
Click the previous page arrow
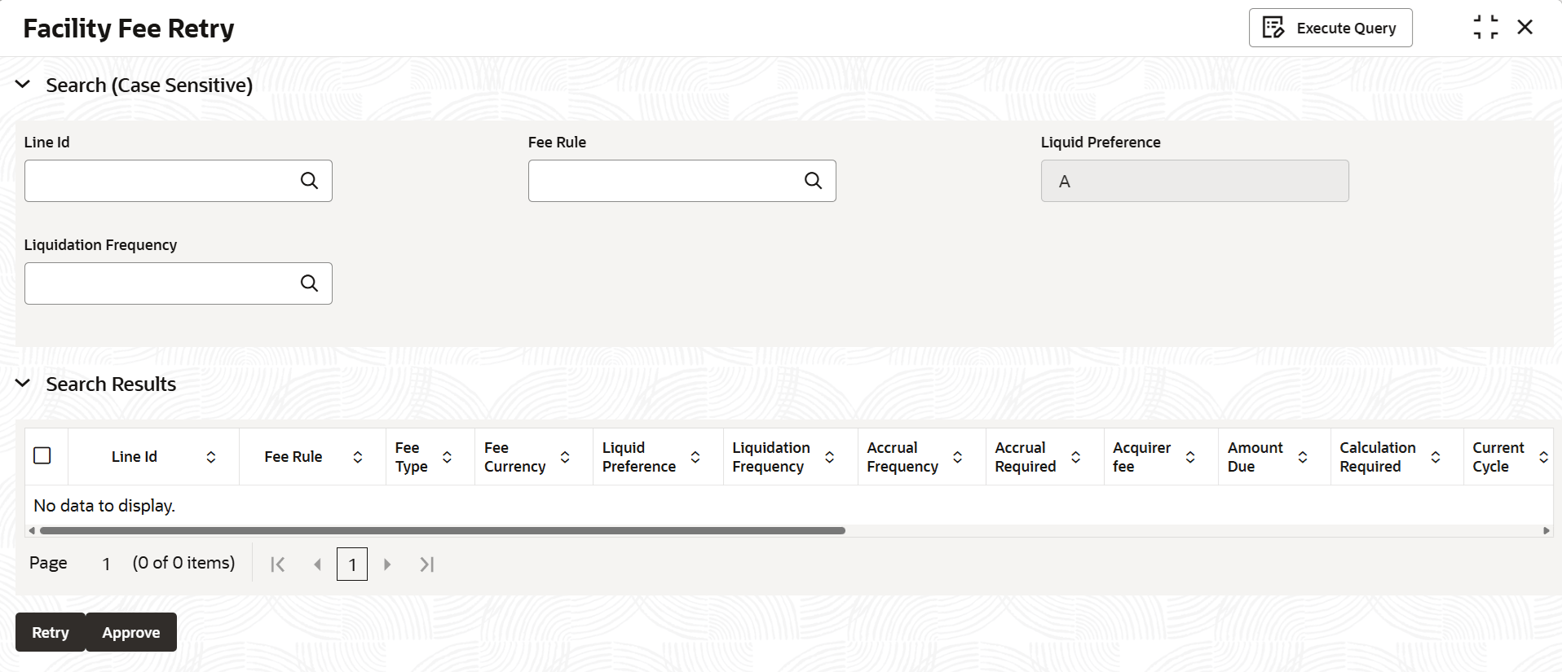[318, 564]
